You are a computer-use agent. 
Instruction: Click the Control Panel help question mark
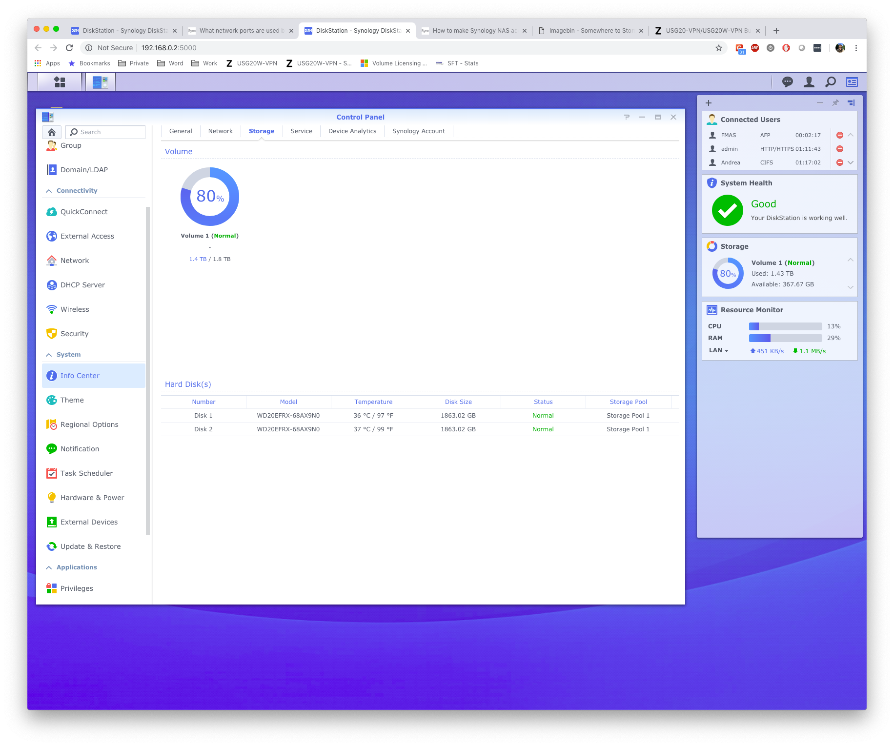627,117
